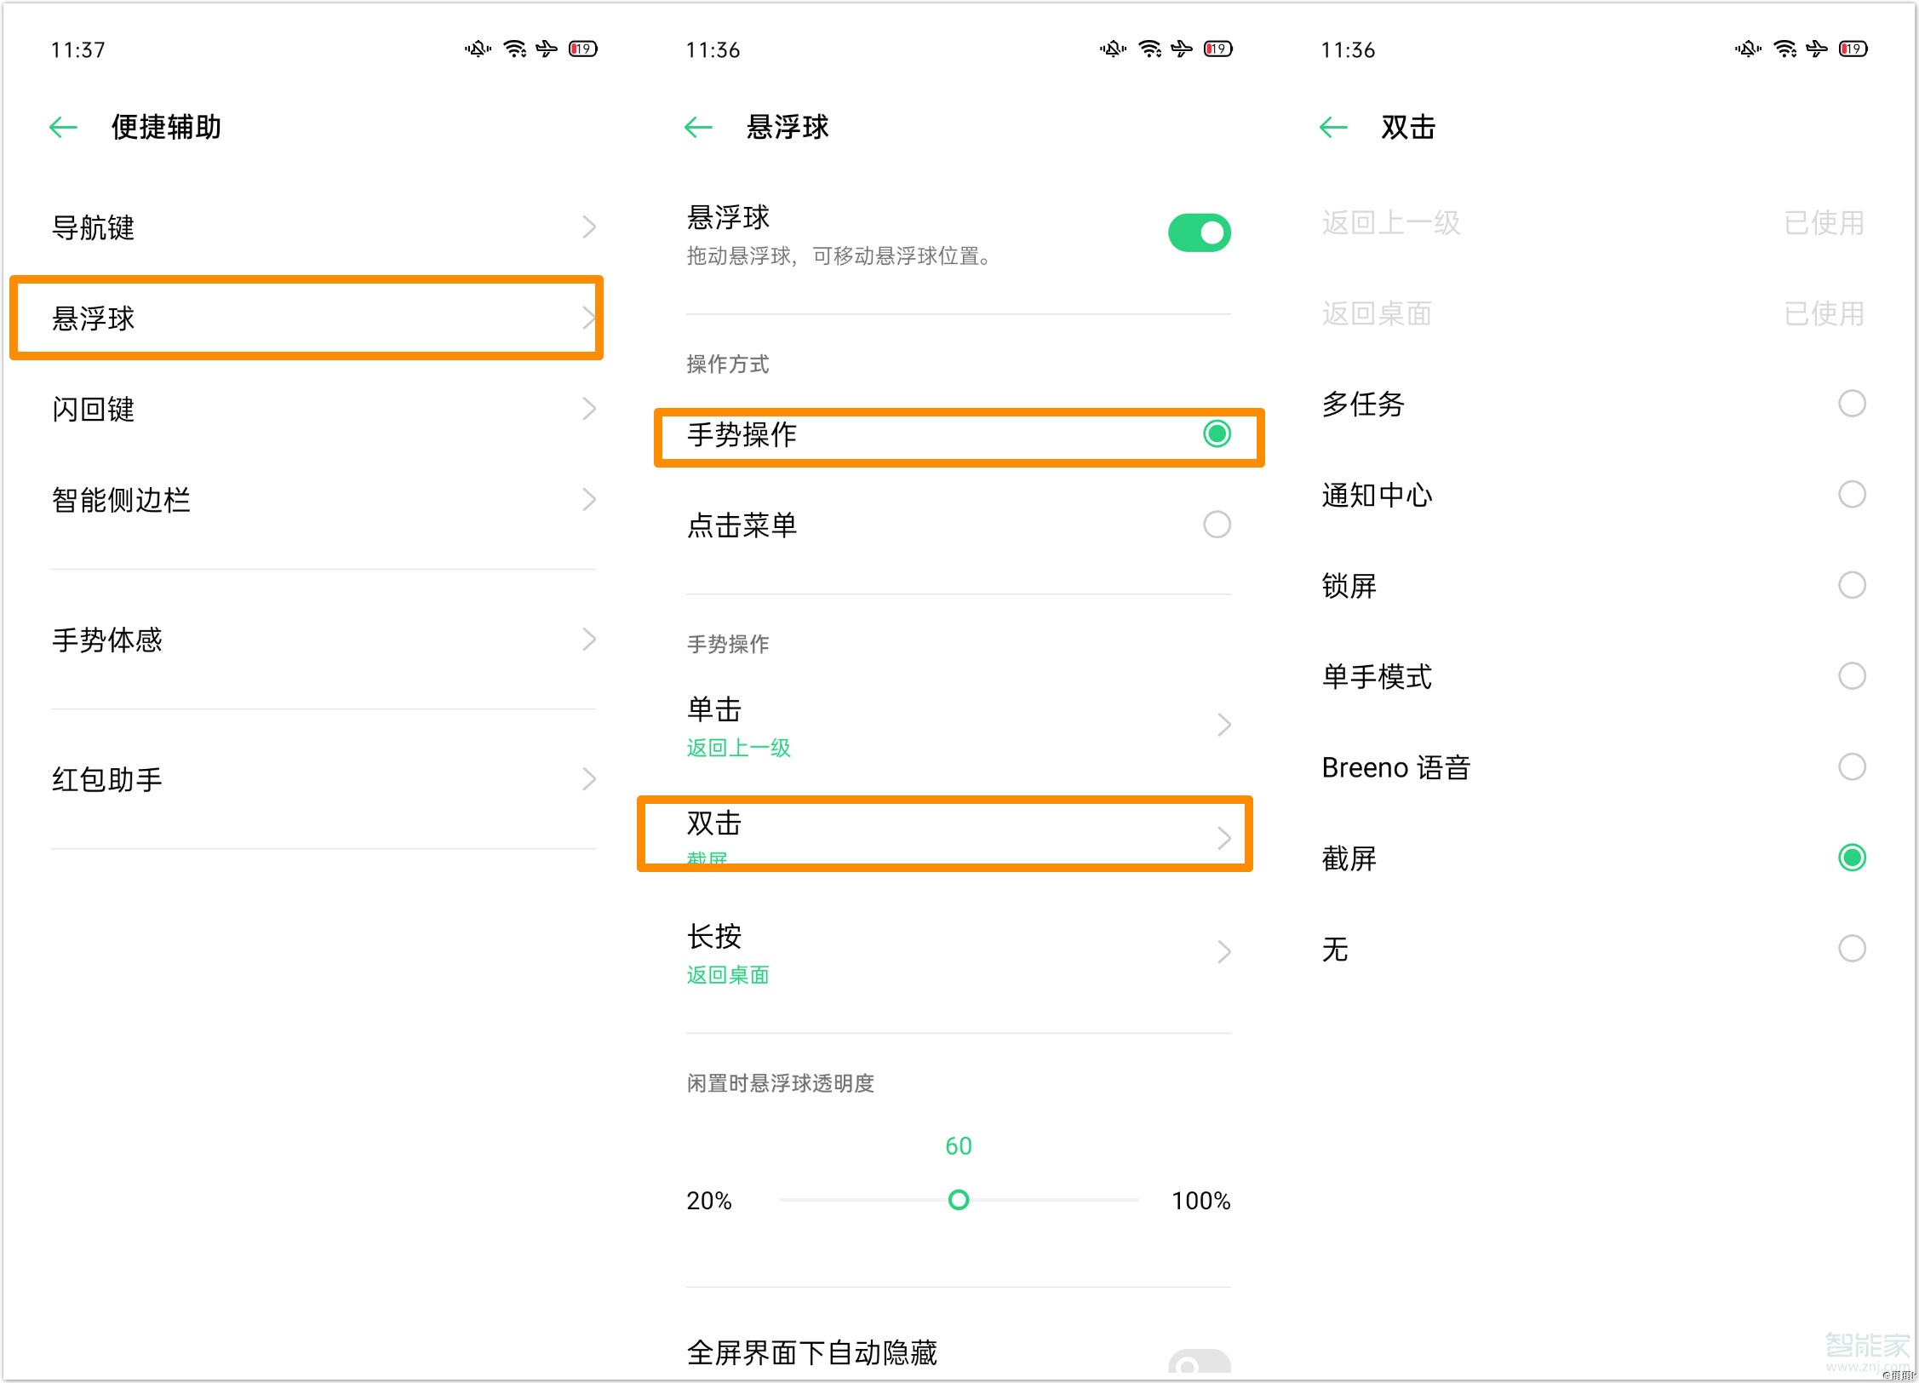Open 导航键 chevron arrow
Image resolution: width=1919 pixels, height=1383 pixels.
pos(588,227)
